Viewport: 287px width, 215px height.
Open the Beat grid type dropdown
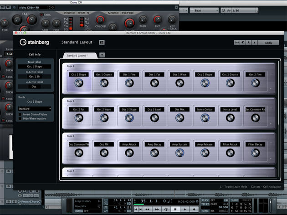click(x=204, y=10)
